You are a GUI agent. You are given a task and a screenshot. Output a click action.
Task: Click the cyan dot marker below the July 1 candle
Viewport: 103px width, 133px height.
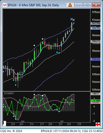point(59,53)
